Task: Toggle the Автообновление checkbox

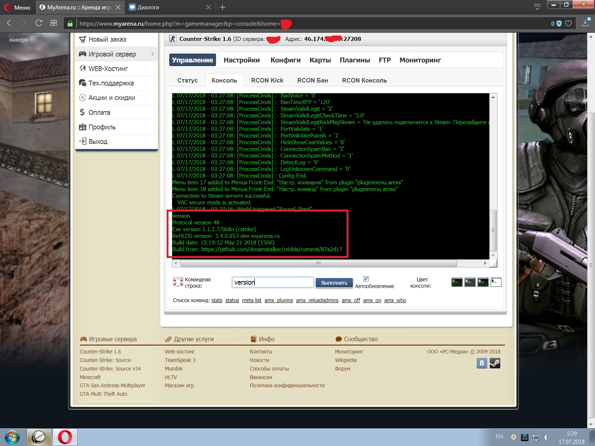Action: pos(366,279)
